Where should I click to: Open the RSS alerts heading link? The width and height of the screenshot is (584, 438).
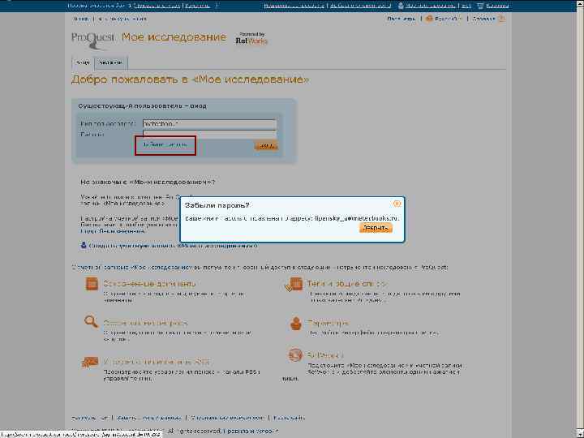pyautogui.click(x=157, y=362)
